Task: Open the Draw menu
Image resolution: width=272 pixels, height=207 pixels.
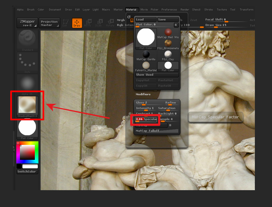Action: coord(69,10)
